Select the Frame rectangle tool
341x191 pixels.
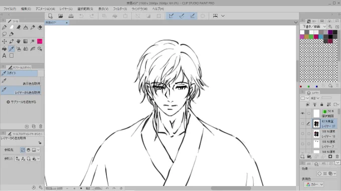(12, 55)
